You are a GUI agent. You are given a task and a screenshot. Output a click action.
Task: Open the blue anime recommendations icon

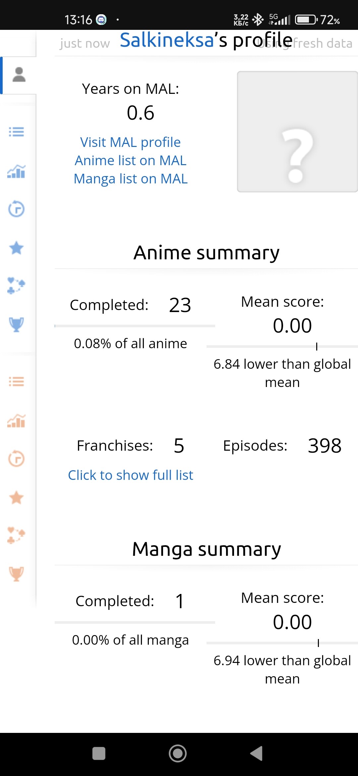click(x=16, y=285)
